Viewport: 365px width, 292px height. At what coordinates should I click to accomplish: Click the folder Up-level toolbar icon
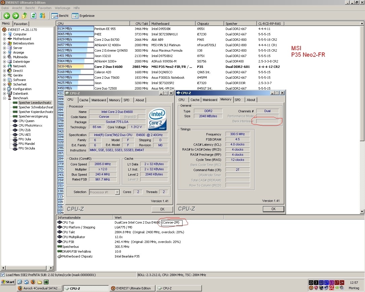pyautogui.click(x=25, y=16)
